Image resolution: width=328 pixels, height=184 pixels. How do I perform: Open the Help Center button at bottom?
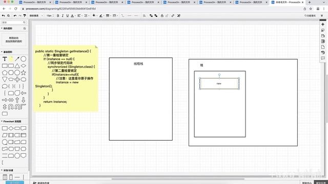point(307,183)
